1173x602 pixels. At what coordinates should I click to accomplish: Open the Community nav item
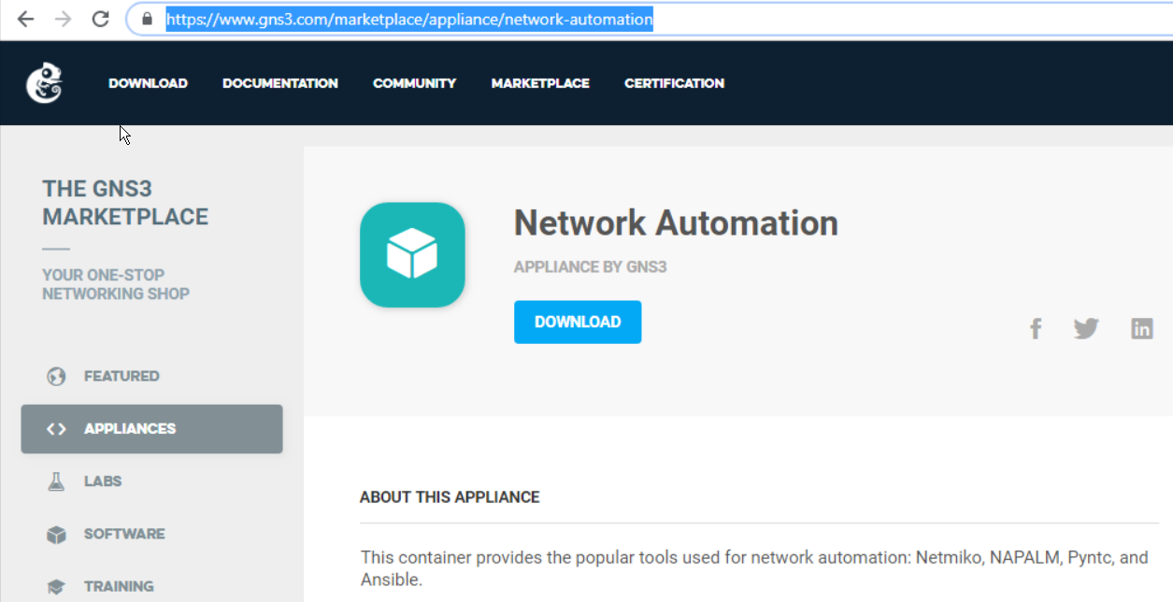coord(414,83)
